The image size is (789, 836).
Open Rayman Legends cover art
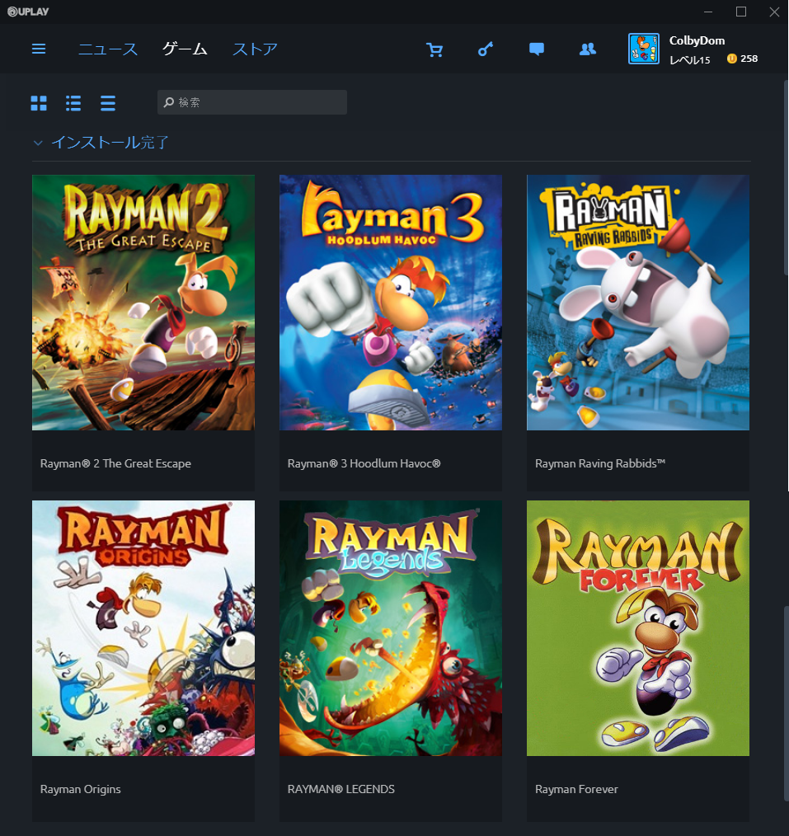point(391,628)
